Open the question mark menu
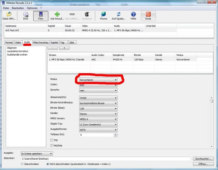The height and width of the screenshot is (170, 218). pyautogui.click(x=41, y=8)
